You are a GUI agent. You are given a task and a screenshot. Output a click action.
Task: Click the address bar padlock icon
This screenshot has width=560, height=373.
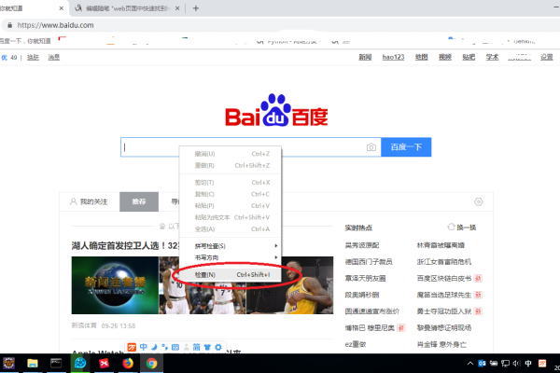[9, 25]
